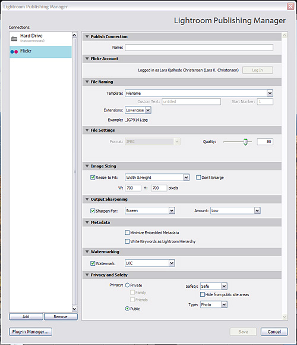The width and height of the screenshot is (297, 345).
Task: Collapse the Publish Connection section
Action: 87,36
